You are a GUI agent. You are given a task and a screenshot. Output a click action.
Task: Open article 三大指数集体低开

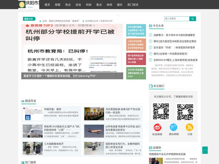click(54, 144)
